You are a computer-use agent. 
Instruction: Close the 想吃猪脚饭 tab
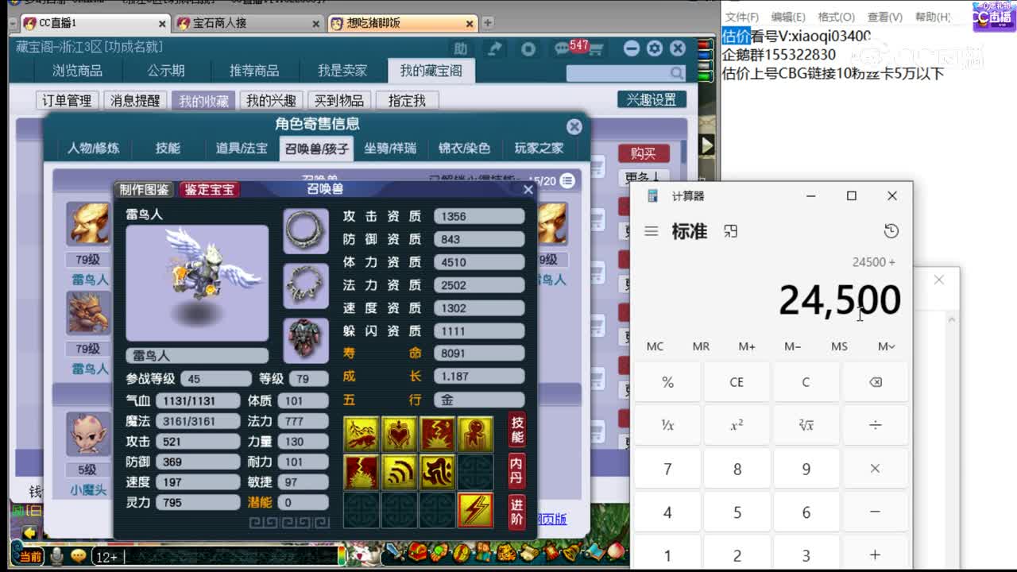469,24
